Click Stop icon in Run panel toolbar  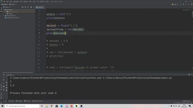pyautogui.click(x=4, y=83)
